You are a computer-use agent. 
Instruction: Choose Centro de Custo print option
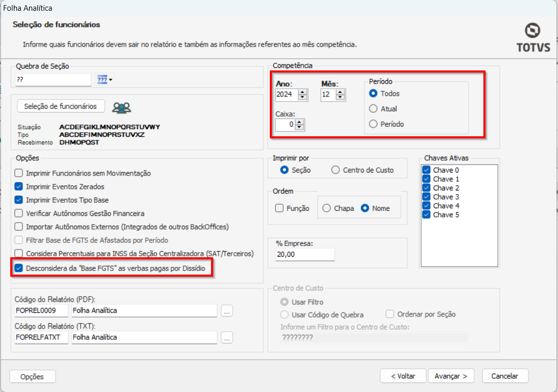(335, 170)
